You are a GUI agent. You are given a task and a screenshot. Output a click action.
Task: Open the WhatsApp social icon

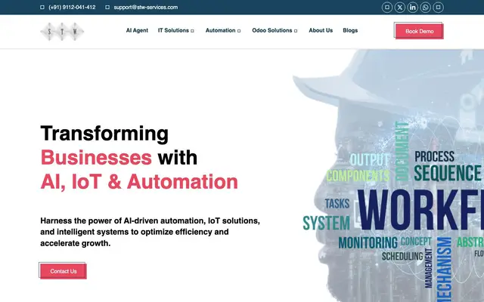[x=425, y=8]
